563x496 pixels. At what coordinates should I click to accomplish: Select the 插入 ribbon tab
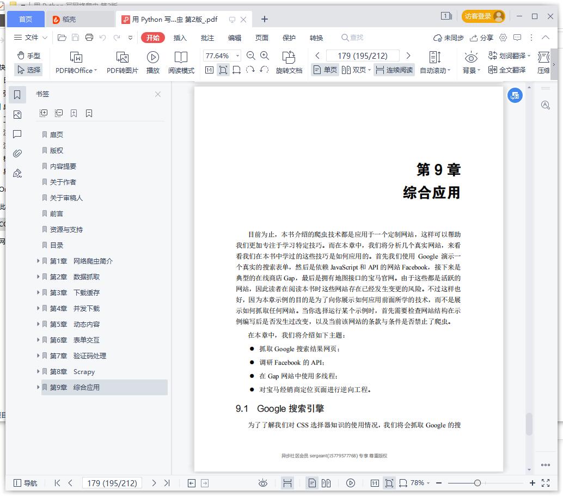tap(180, 38)
